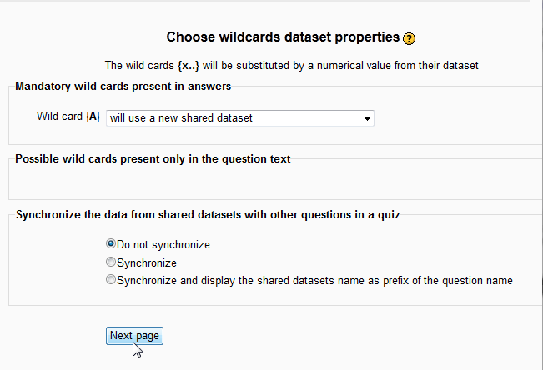Click the "Choose wildcards dataset properties" heading
This screenshot has height=370, width=543.
coord(283,37)
